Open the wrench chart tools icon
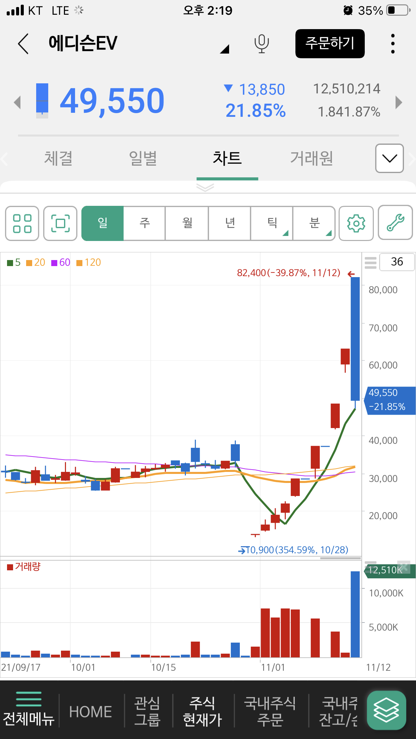This screenshot has width=416, height=739. (x=395, y=223)
